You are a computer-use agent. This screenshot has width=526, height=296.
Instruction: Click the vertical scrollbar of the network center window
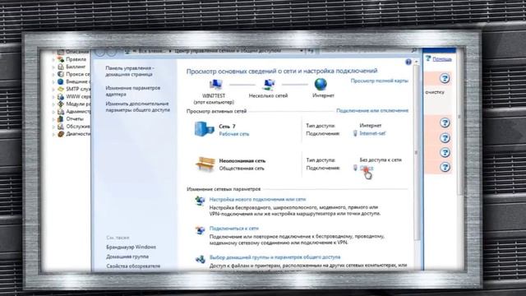417,153
